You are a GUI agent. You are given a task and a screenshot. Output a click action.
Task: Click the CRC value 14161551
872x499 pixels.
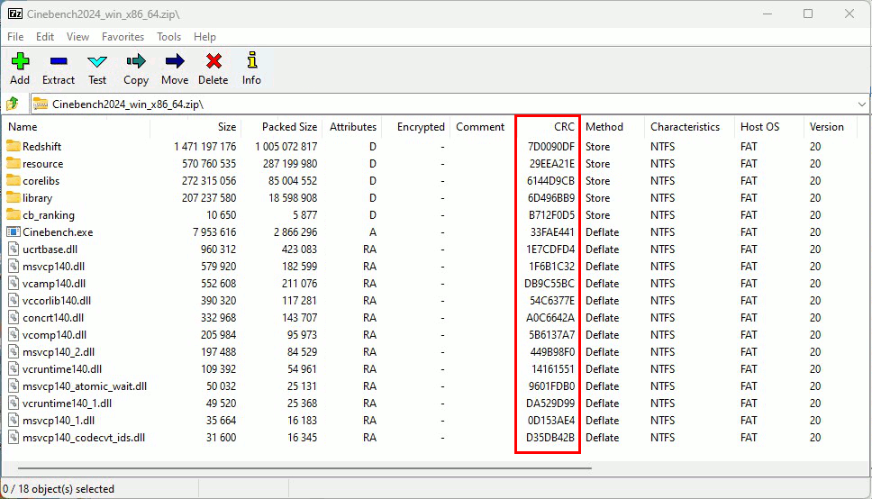click(x=553, y=369)
